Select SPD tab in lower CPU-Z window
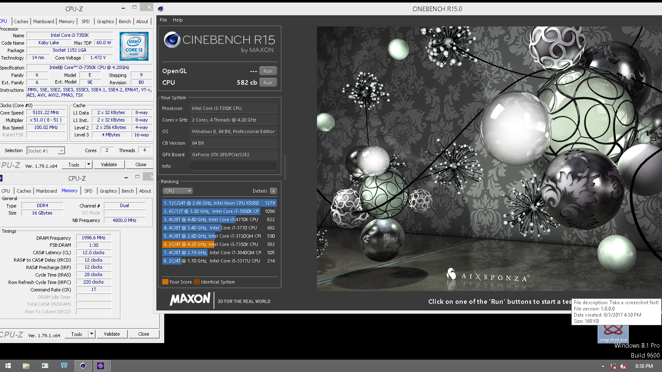 89,191
